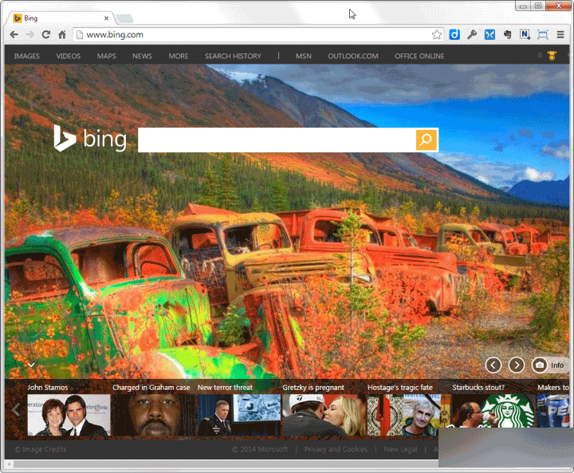Image resolution: width=574 pixels, height=473 pixels.
Task: Open the John Stamos news thumbnail
Action: [x=69, y=415]
